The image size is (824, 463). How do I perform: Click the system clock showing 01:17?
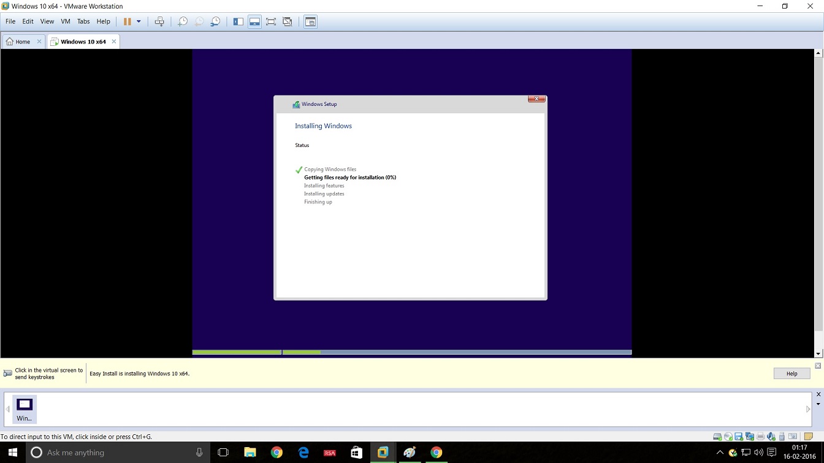coord(799,453)
